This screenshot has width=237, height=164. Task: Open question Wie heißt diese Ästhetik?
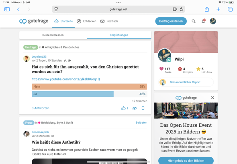point(56,142)
